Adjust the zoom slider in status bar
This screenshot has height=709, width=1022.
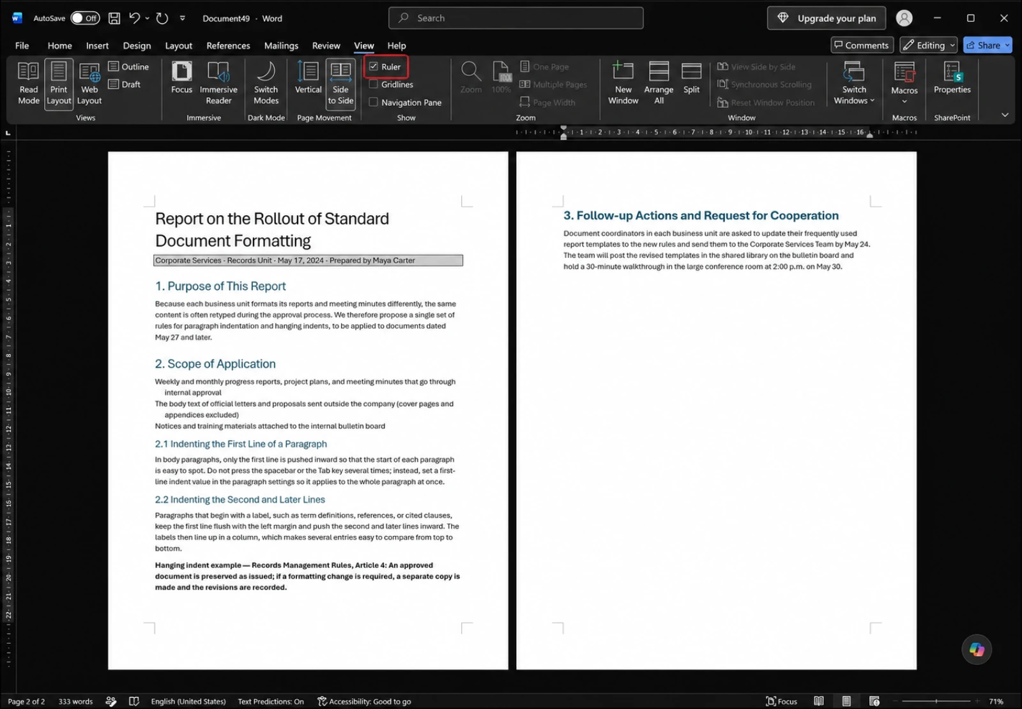point(936,701)
